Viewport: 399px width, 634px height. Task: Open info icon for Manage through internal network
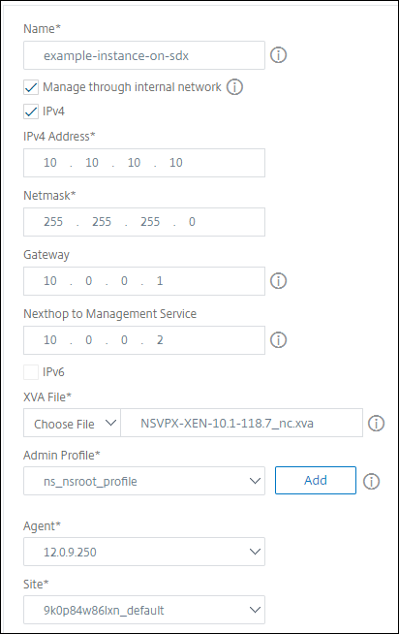click(x=234, y=86)
